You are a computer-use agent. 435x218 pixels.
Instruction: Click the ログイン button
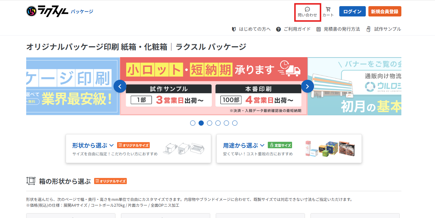click(353, 11)
